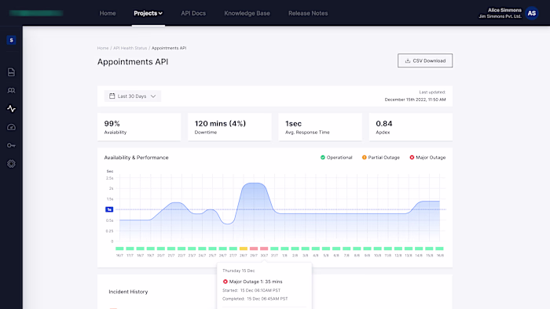Image resolution: width=550 pixels, height=309 pixels.
Task: Click the 1sec Avg. Response Time card
Action: pyautogui.click(x=321, y=127)
